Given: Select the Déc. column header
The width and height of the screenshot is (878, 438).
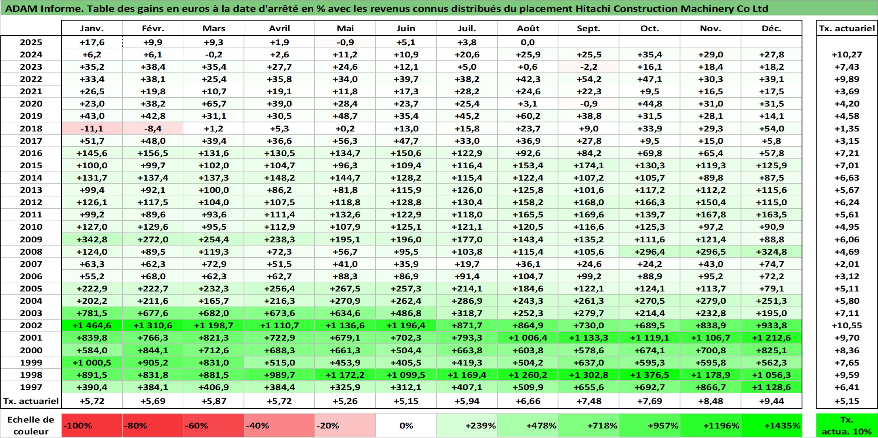Looking at the screenshot, I should pos(771,29).
